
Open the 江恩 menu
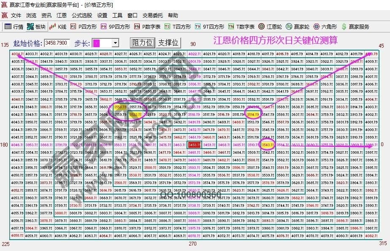[62, 15]
